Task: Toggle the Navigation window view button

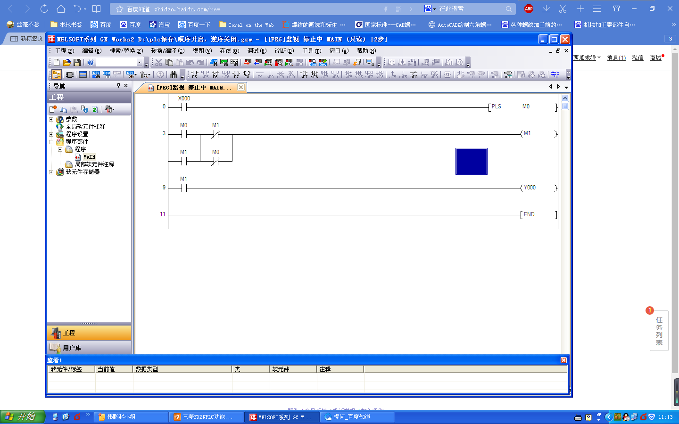Action: [x=57, y=74]
